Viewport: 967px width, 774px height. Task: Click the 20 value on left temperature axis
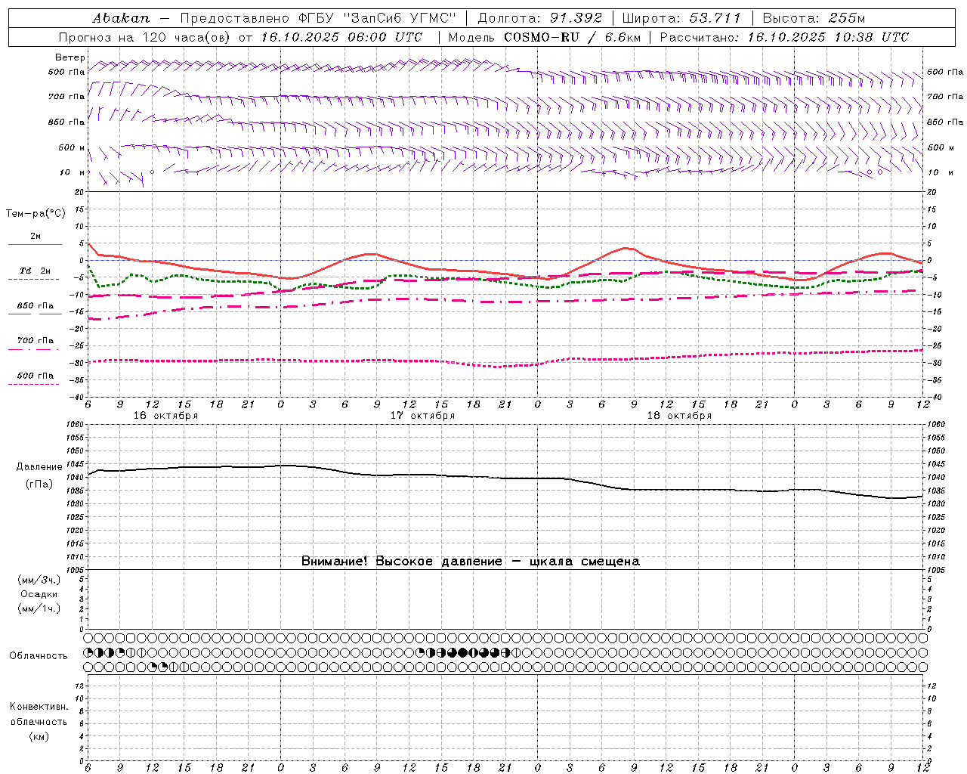coord(80,192)
